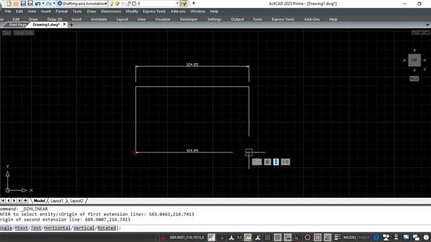This screenshot has width=431, height=242.
Task: Choose the Mtext option in command line
Action: click(x=21, y=228)
